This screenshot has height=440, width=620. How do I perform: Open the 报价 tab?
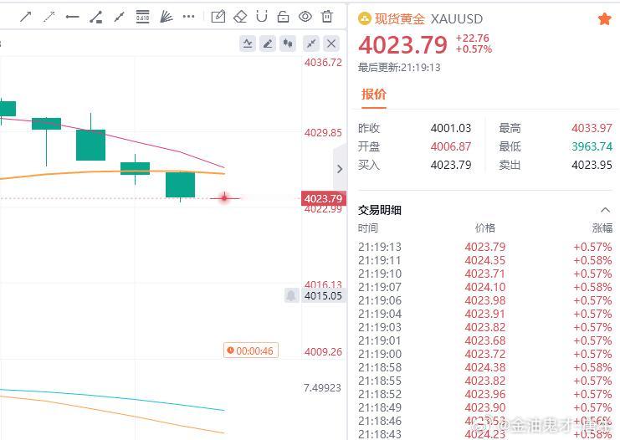point(374,95)
